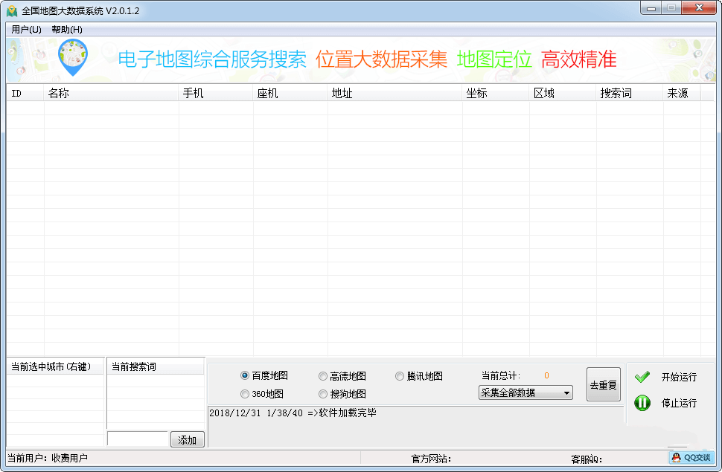This screenshot has height=472, width=722.
Task: Sort by the 来源 column header
Action: point(682,93)
